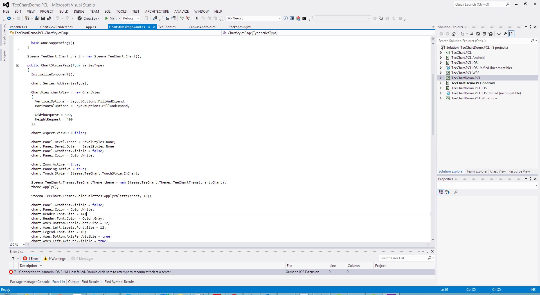The image size is (540, 295).
Task: Expand the TeeChartDemo.PCL project node
Action: coord(441,78)
